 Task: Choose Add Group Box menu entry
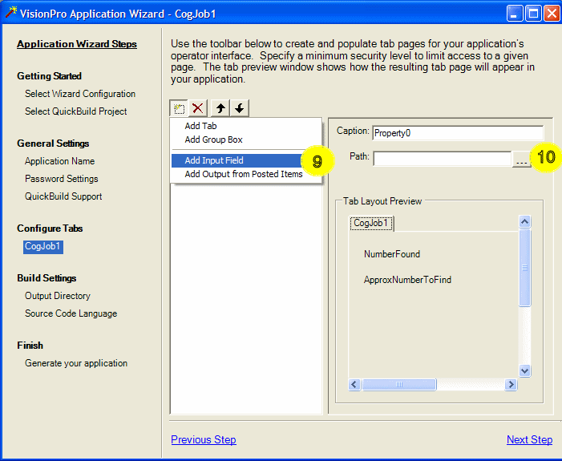pyautogui.click(x=213, y=140)
